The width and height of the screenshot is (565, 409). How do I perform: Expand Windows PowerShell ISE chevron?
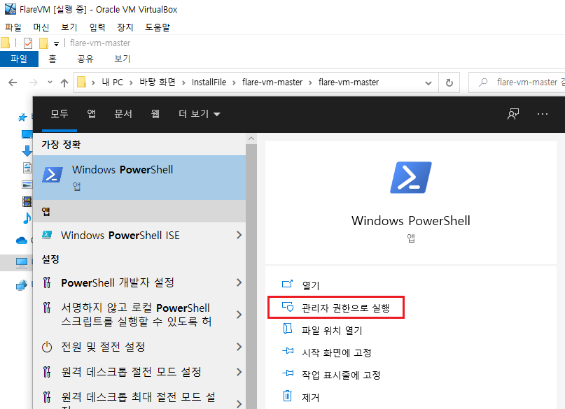coord(239,235)
